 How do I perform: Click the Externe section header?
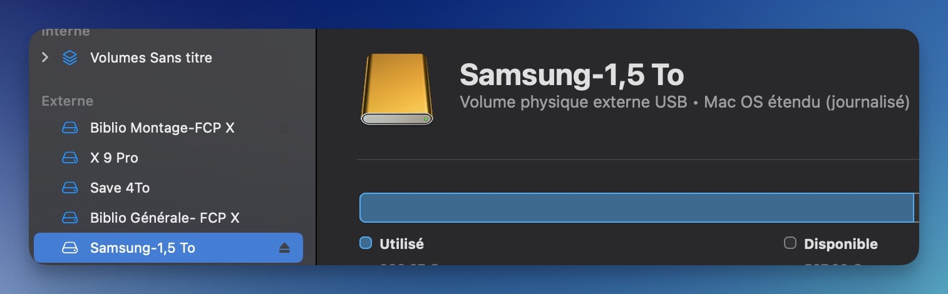(x=67, y=101)
